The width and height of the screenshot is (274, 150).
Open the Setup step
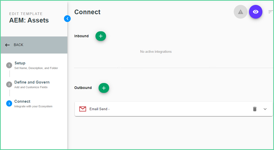click(x=20, y=63)
